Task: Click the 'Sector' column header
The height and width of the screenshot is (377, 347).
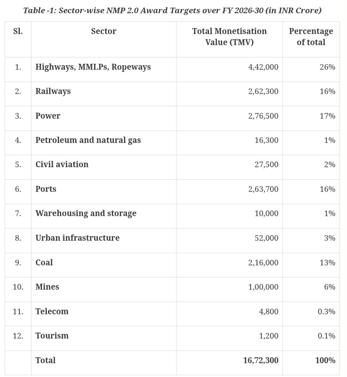Action: [x=104, y=32]
